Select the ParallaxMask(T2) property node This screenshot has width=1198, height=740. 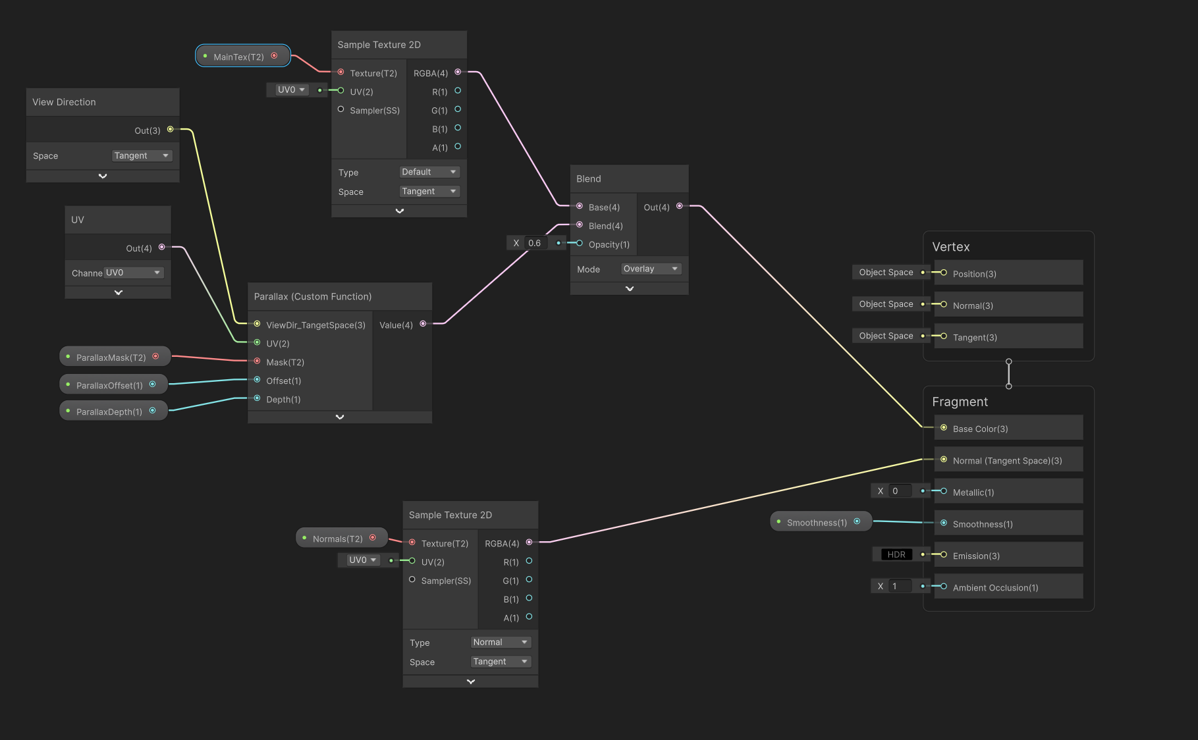coord(115,357)
